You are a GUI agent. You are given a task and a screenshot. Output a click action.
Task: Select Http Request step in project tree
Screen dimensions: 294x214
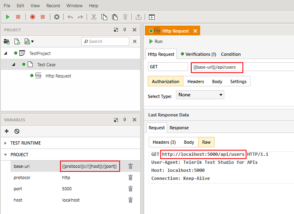[58, 76]
